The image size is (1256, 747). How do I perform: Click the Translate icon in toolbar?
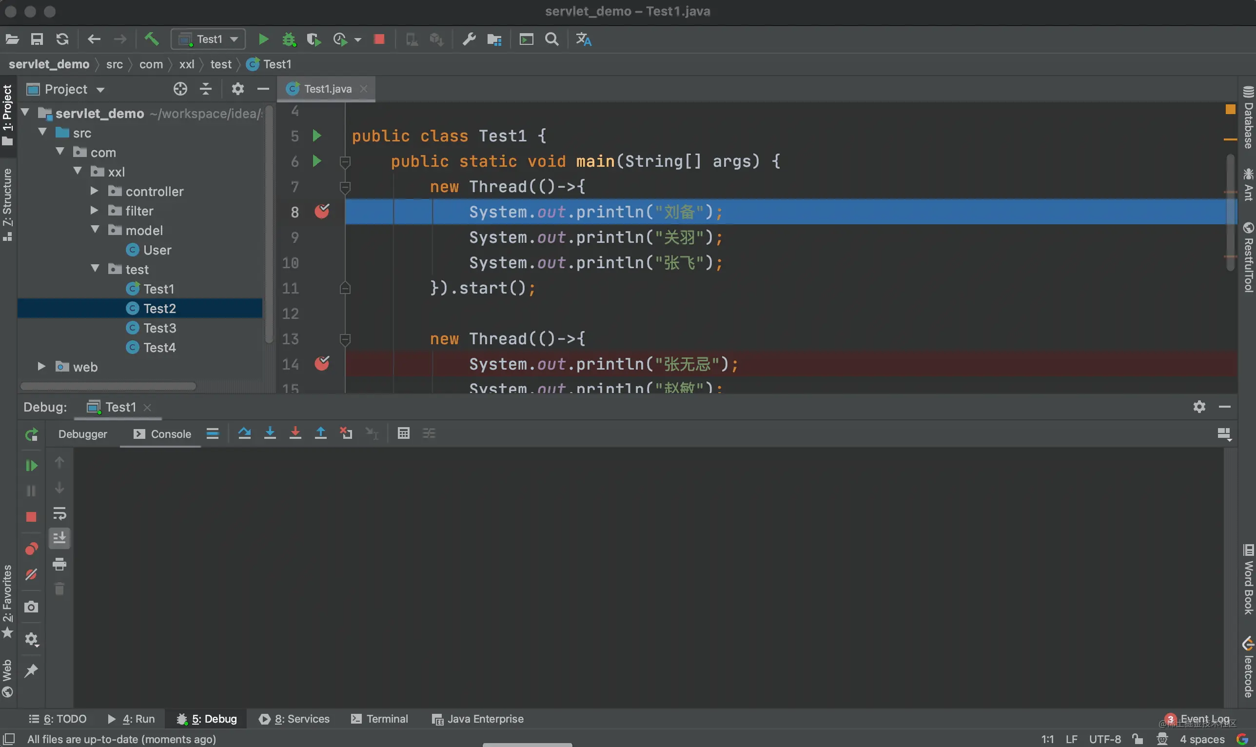[583, 39]
